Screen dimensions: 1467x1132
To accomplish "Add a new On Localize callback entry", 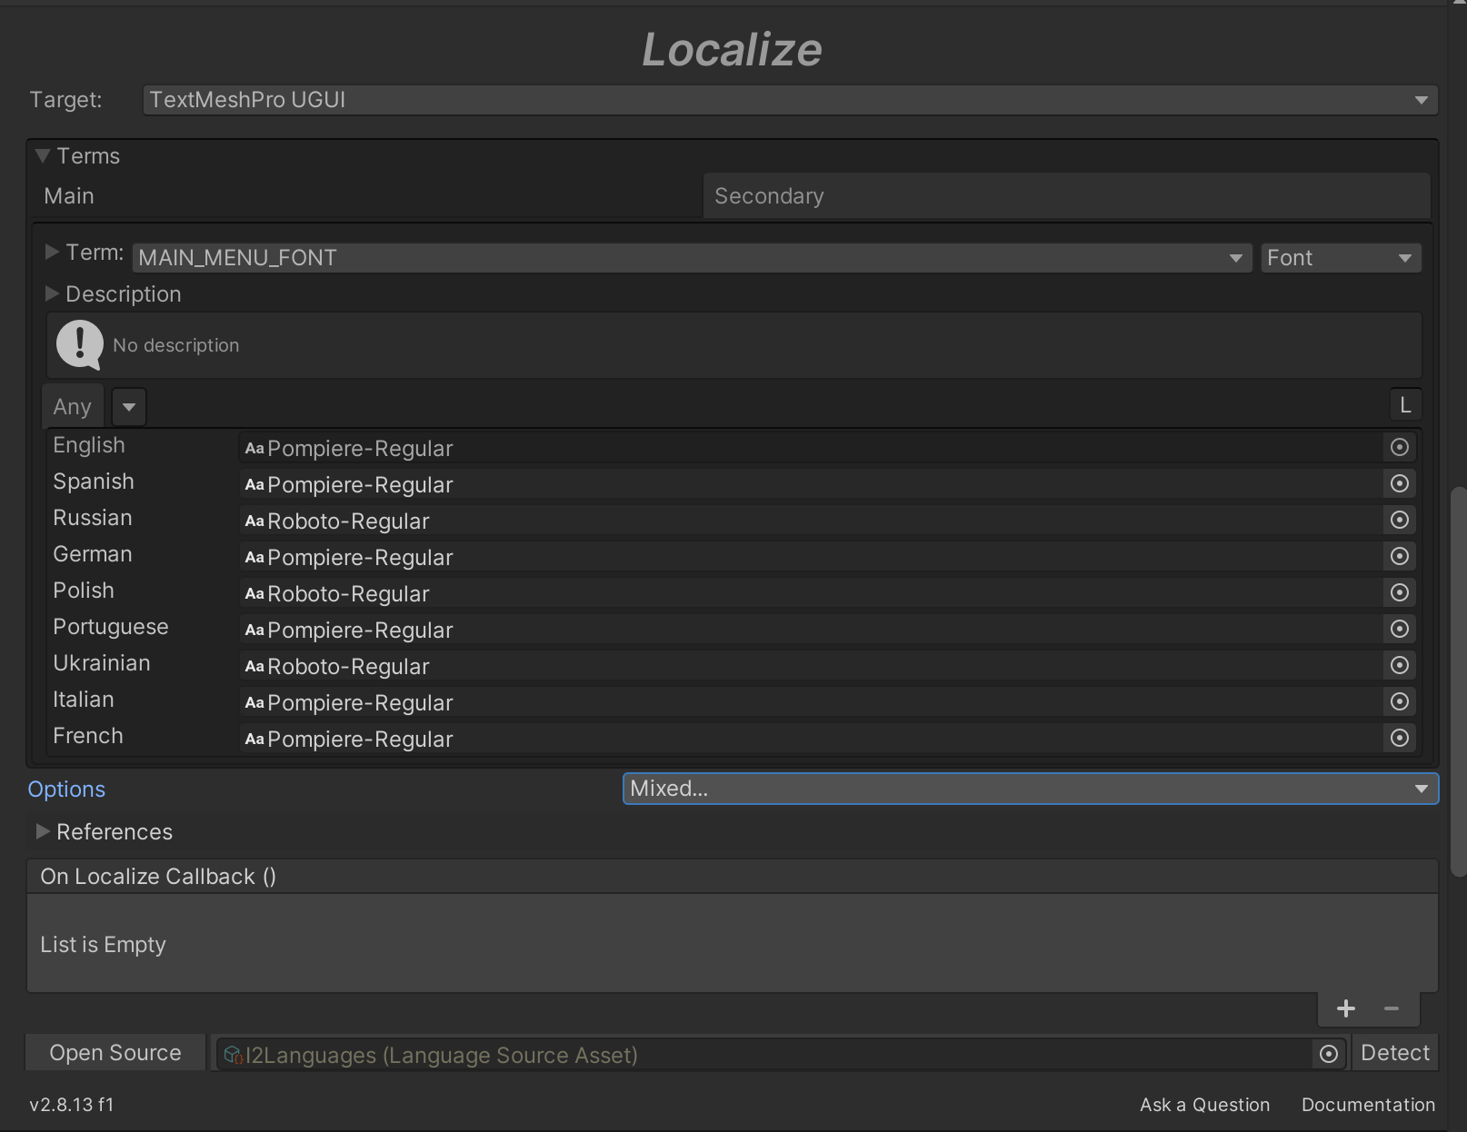I will click(x=1346, y=1008).
